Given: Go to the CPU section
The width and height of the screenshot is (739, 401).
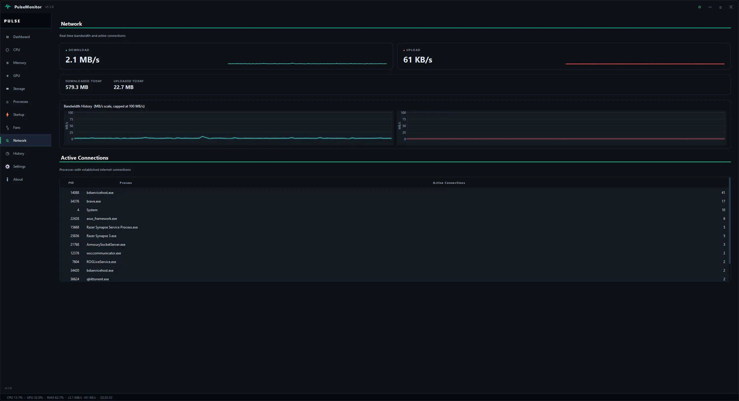Looking at the screenshot, I should (x=26, y=50).
